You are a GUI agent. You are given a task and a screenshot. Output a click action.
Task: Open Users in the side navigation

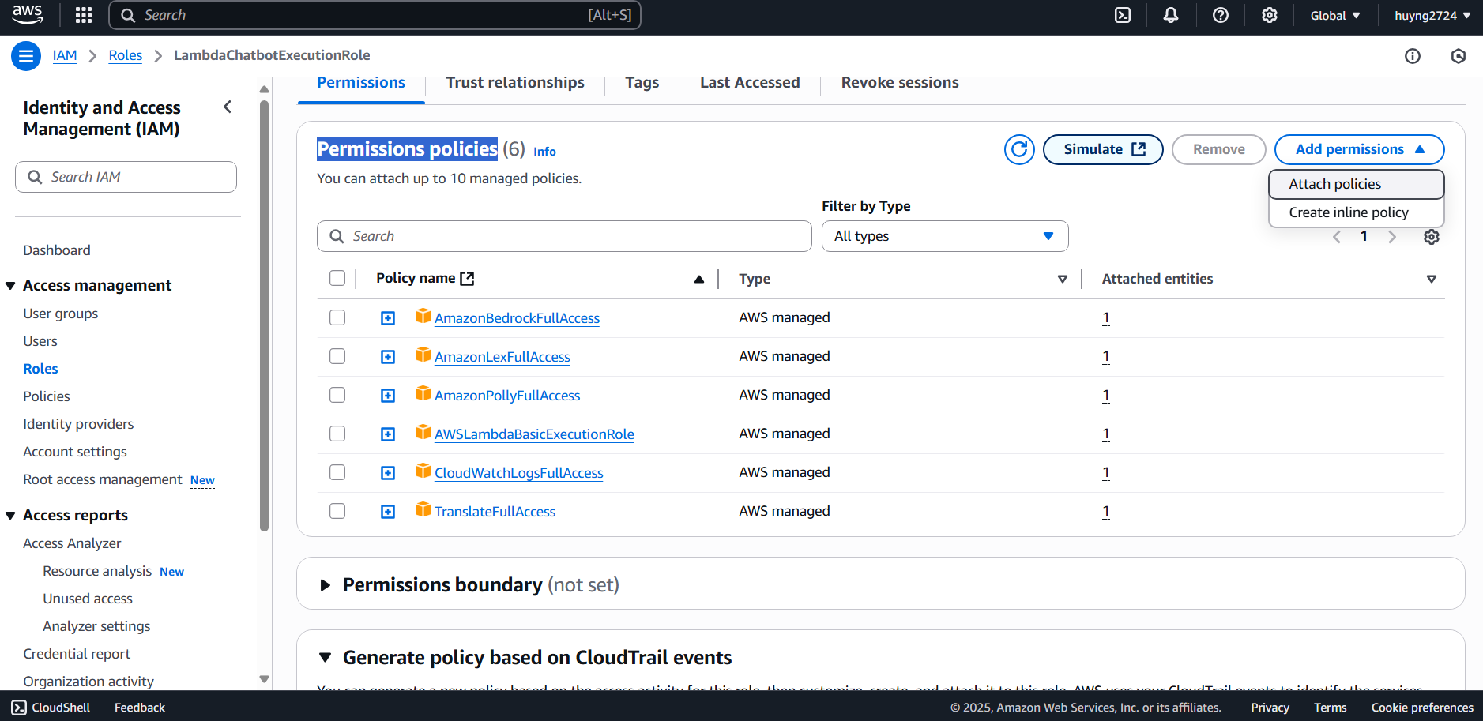[x=40, y=341]
